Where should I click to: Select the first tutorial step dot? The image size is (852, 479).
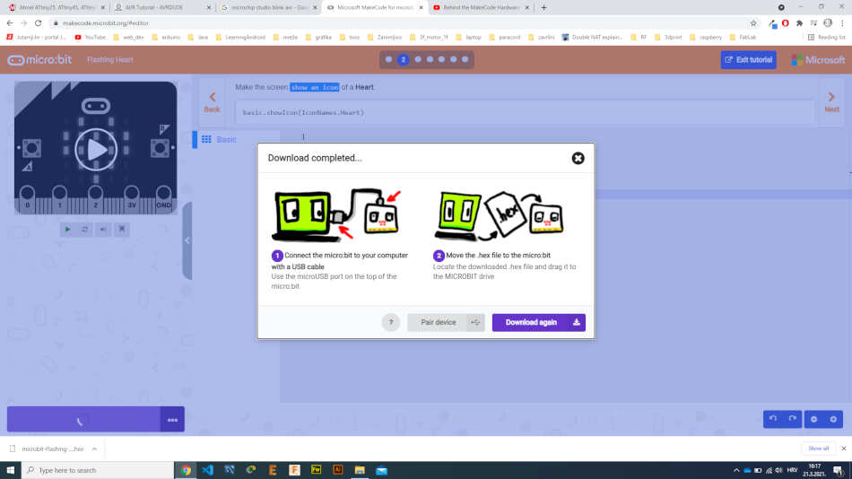[388, 60]
